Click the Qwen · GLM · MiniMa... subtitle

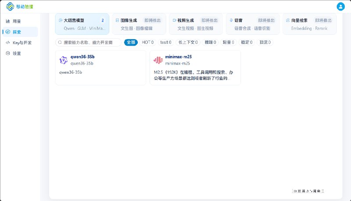click(84, 29)
